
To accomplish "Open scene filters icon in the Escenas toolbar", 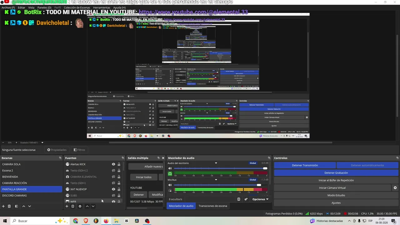I will 16,206.
